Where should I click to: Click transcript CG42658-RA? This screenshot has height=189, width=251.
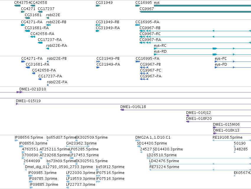click(42, 34)
